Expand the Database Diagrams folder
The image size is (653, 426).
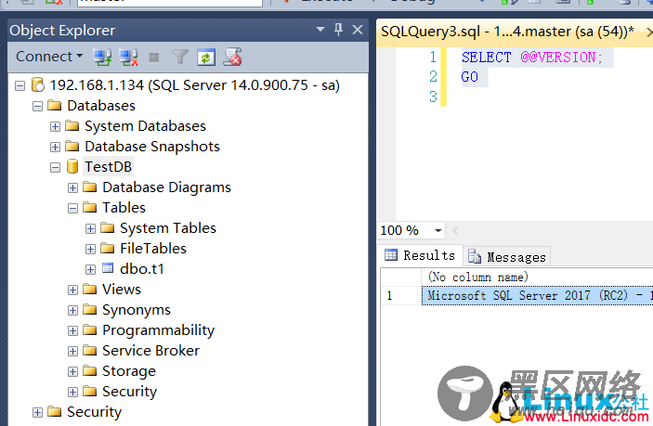72,187
